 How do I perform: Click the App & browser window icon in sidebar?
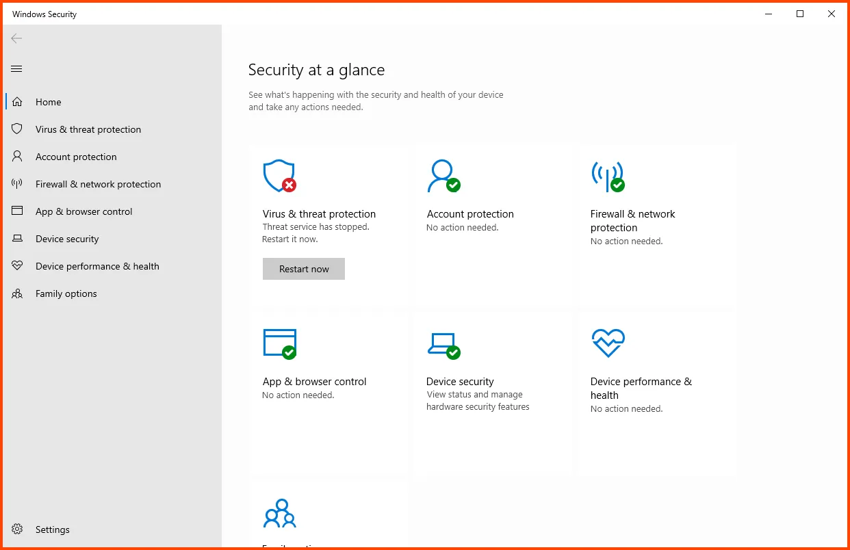point(17,211)
